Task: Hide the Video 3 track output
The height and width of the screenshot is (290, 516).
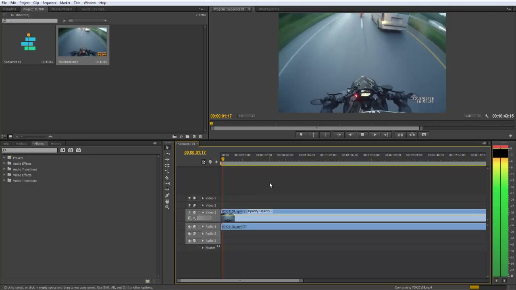Action: [189, 198]
